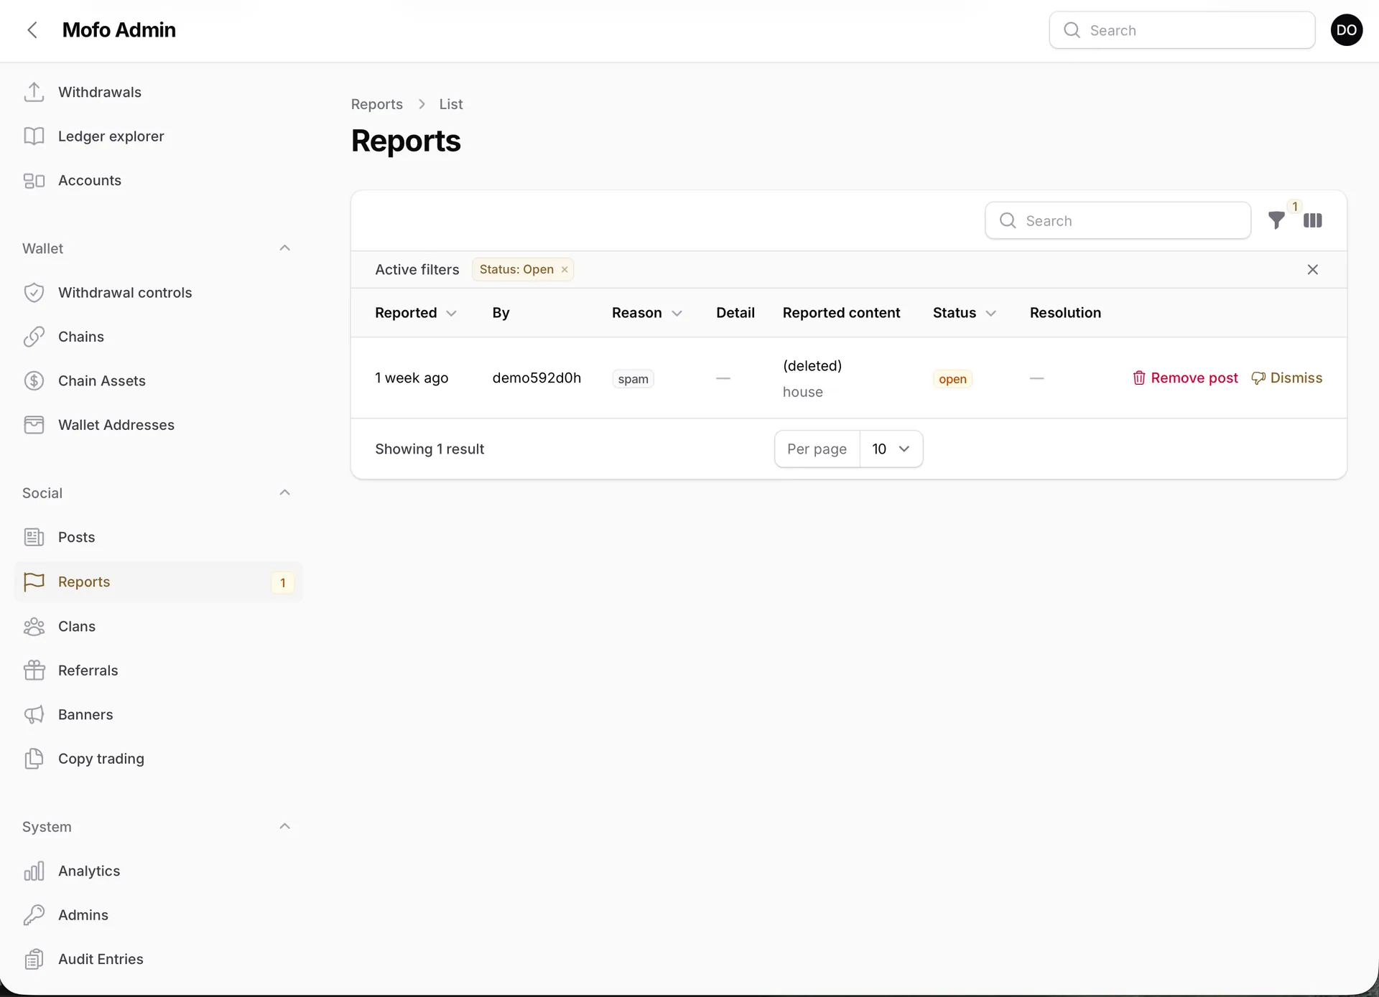
Task: Click the List breadcrumb
Action: tap(451, 104)
